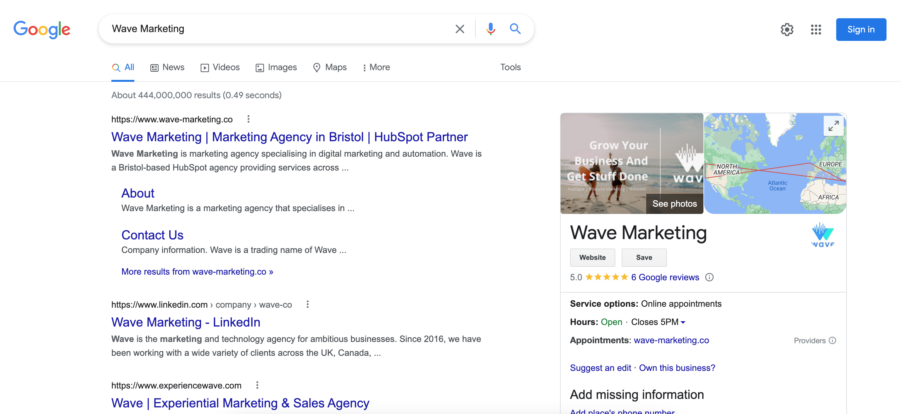The image size is (901, 414).
Task: Click the Wave logo in knowledge panel
Action: click(x=822, y=235)
